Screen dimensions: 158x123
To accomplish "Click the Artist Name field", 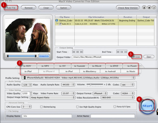I will coord(113,116).
